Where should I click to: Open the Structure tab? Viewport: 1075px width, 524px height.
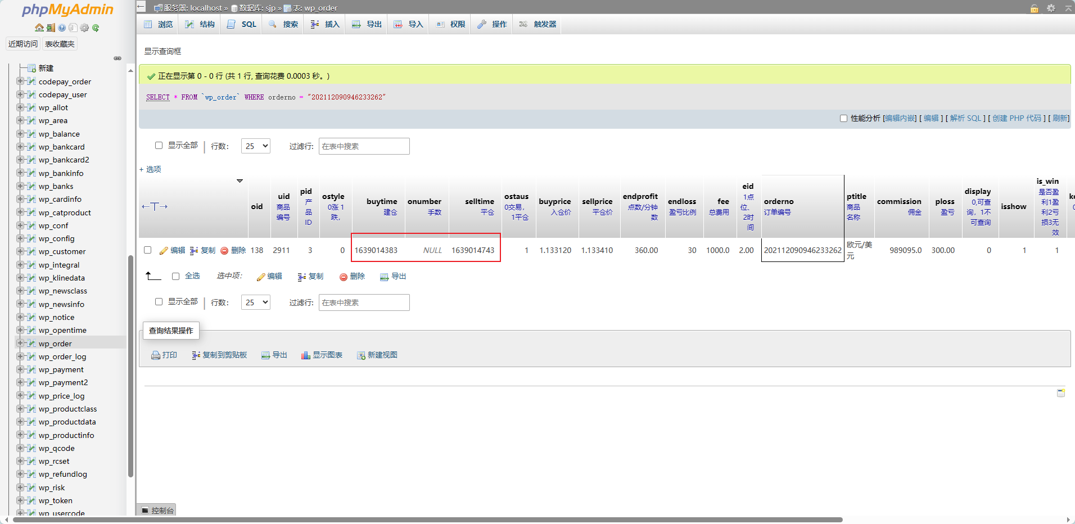pyautogui.click(x=201, y=24)
